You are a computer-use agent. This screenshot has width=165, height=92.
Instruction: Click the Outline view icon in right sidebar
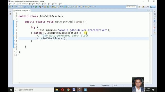[155, 21]
